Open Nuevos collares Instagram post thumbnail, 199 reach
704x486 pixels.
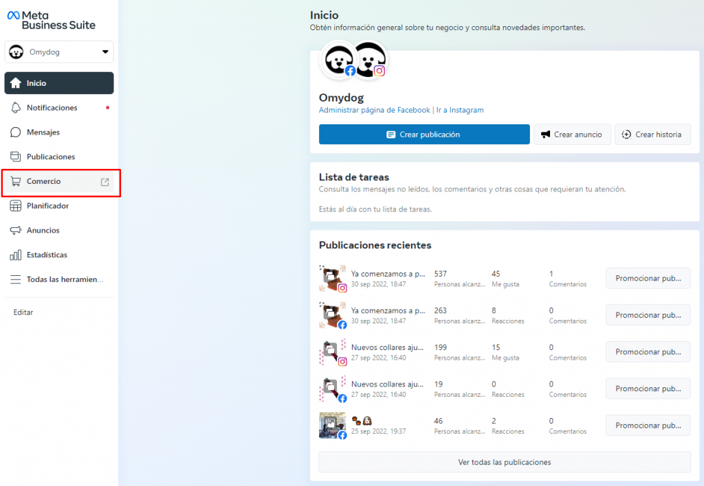[333, 352]
